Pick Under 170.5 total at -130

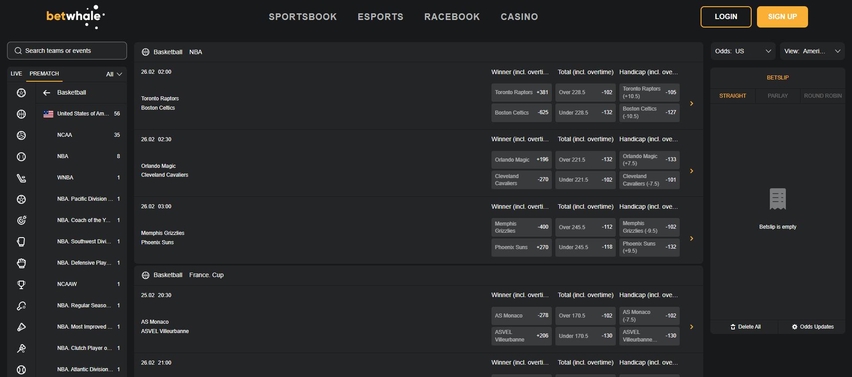coord(586,336)
